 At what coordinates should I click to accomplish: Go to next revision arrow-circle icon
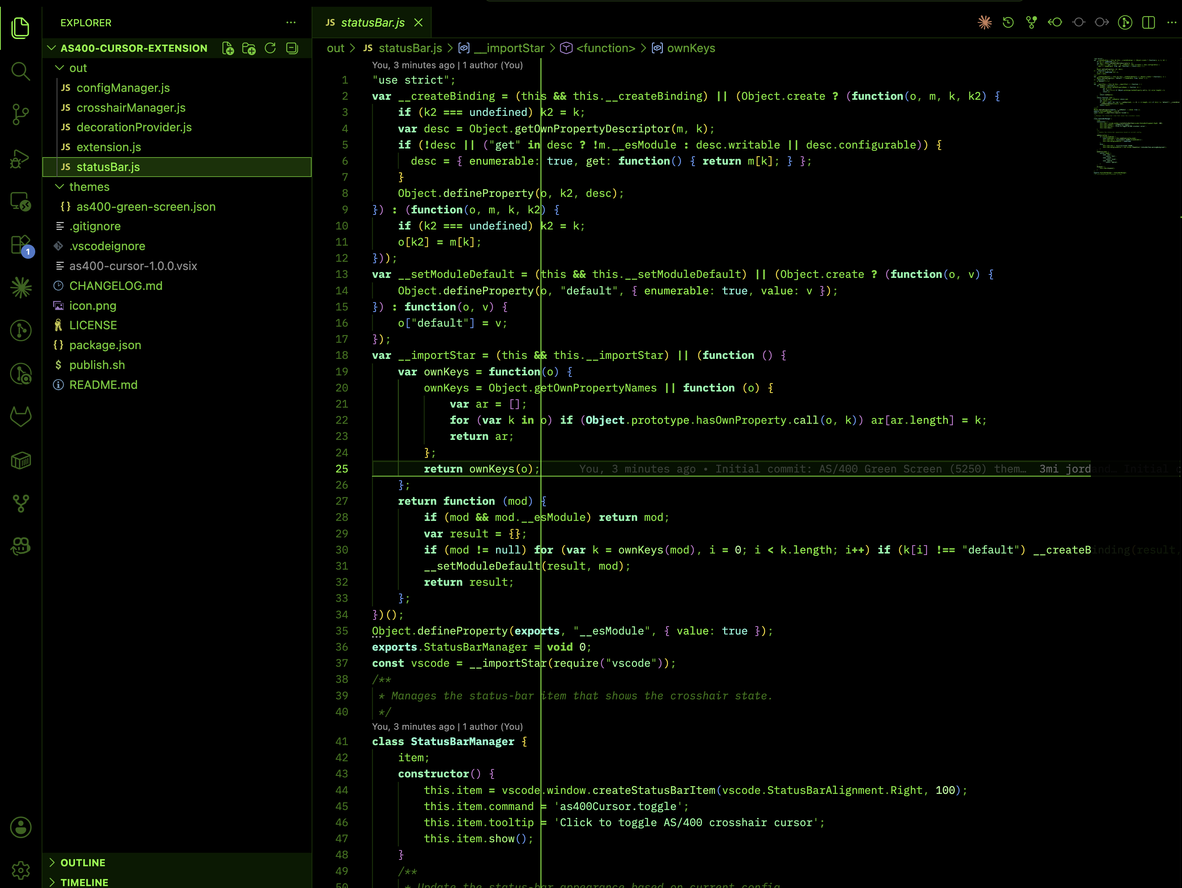(x=1102, y=22)
